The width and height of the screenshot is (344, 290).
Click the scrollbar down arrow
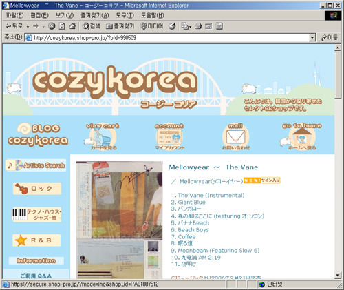pyautogui.click(x=338, y=275)
